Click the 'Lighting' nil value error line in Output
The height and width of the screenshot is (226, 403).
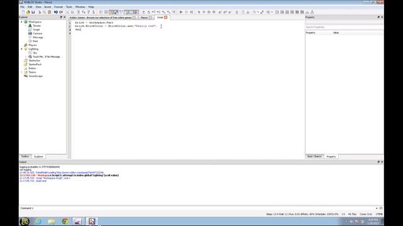69,175
